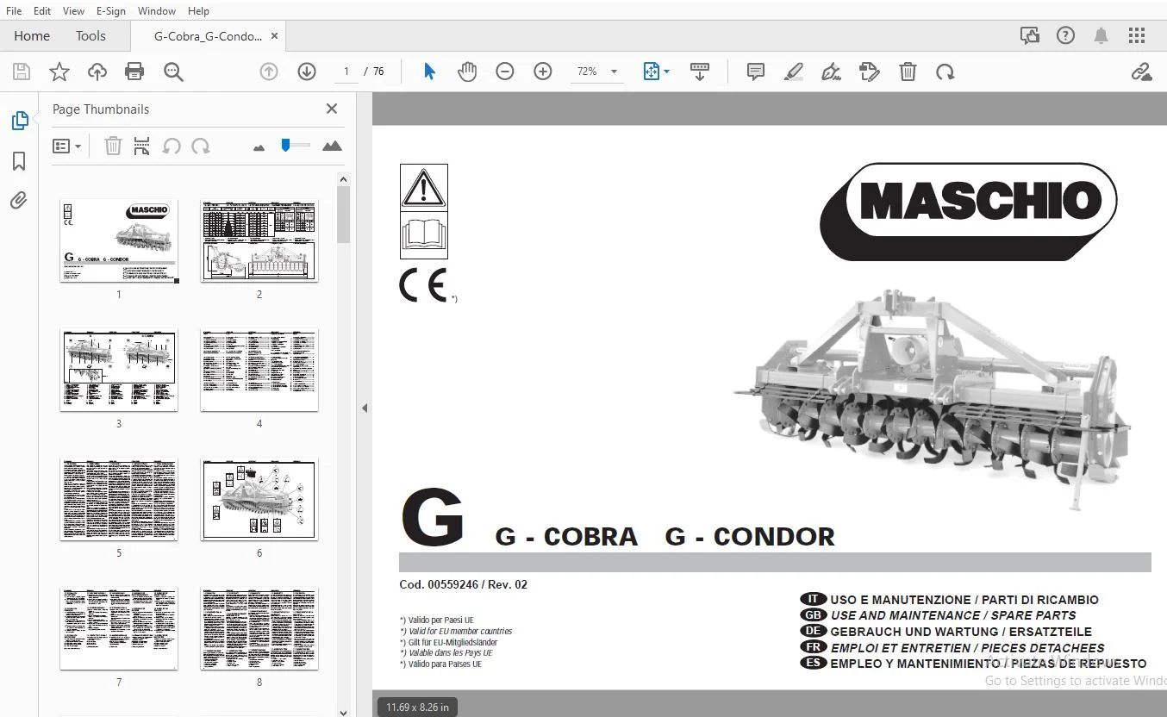This screenshot has height=717, width=1167.
Task: Open Find text with the magnifier icon
Action: [173, 72]
